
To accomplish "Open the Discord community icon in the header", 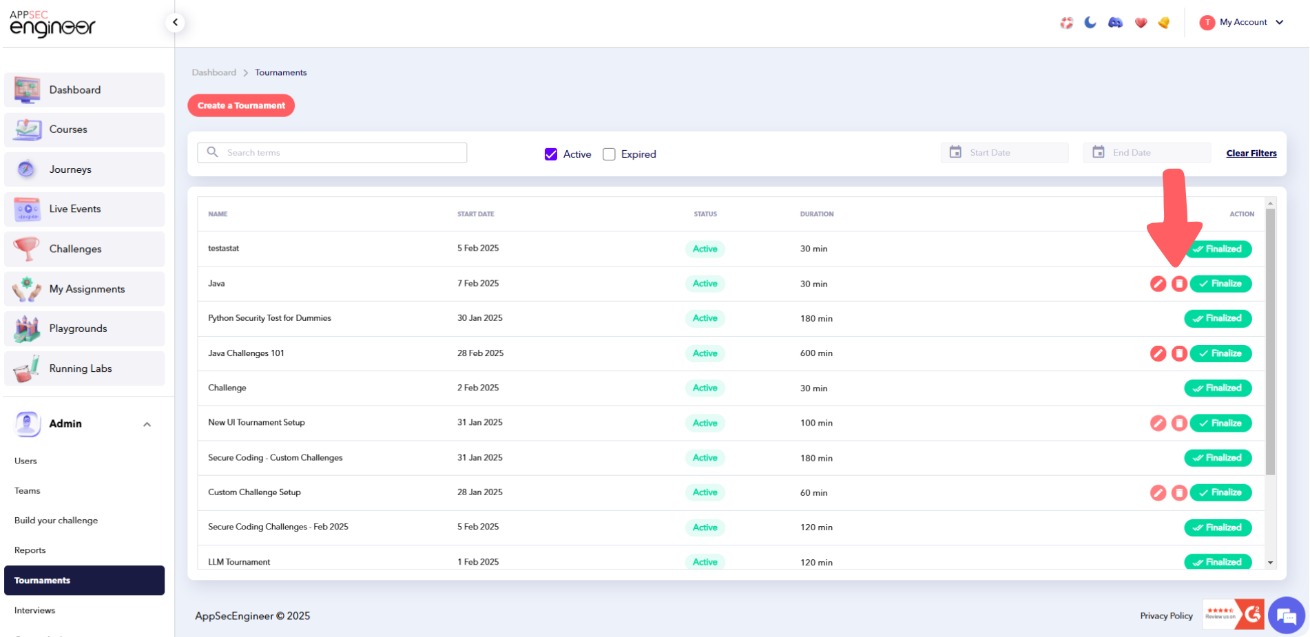I will pos(1115,22).
